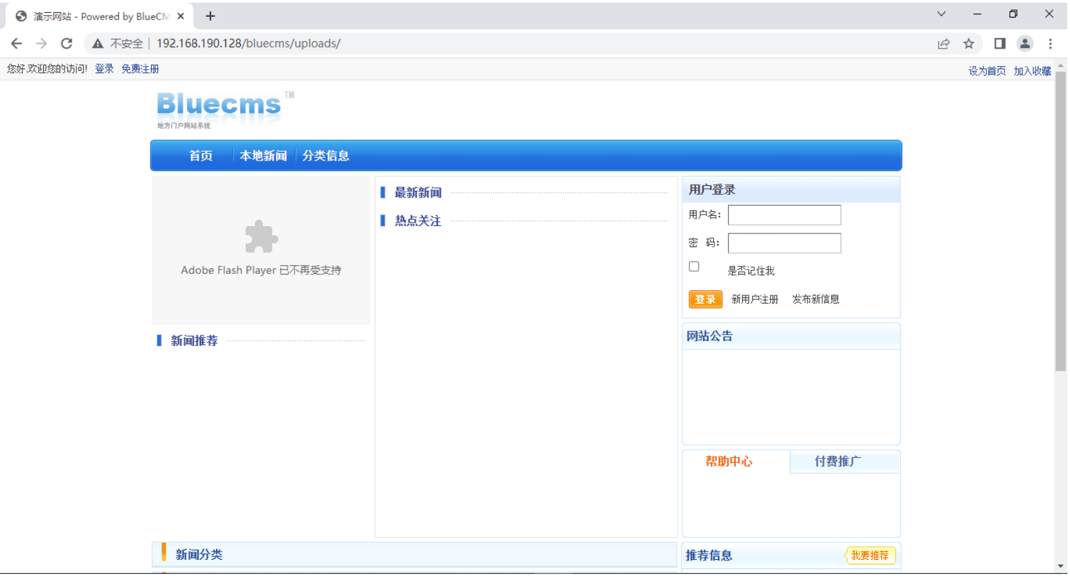Open the Chrome profile avatar
The width and height of the screenshot is (1070, 580).
[1025, 44]
